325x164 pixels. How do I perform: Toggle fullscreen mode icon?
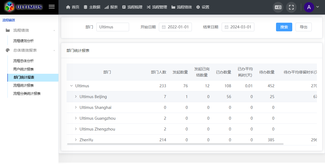[x=291, y=7]
